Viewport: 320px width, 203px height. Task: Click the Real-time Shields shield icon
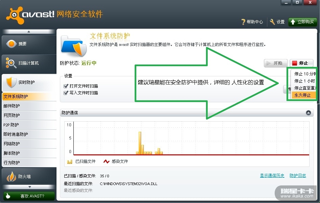pyautogui.click(x=11, y=82)
